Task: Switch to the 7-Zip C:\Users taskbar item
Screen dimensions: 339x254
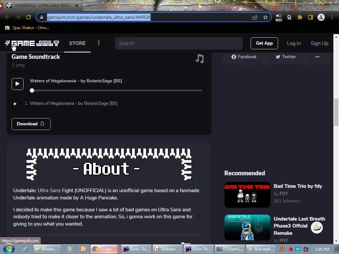Action: point(230,249)
